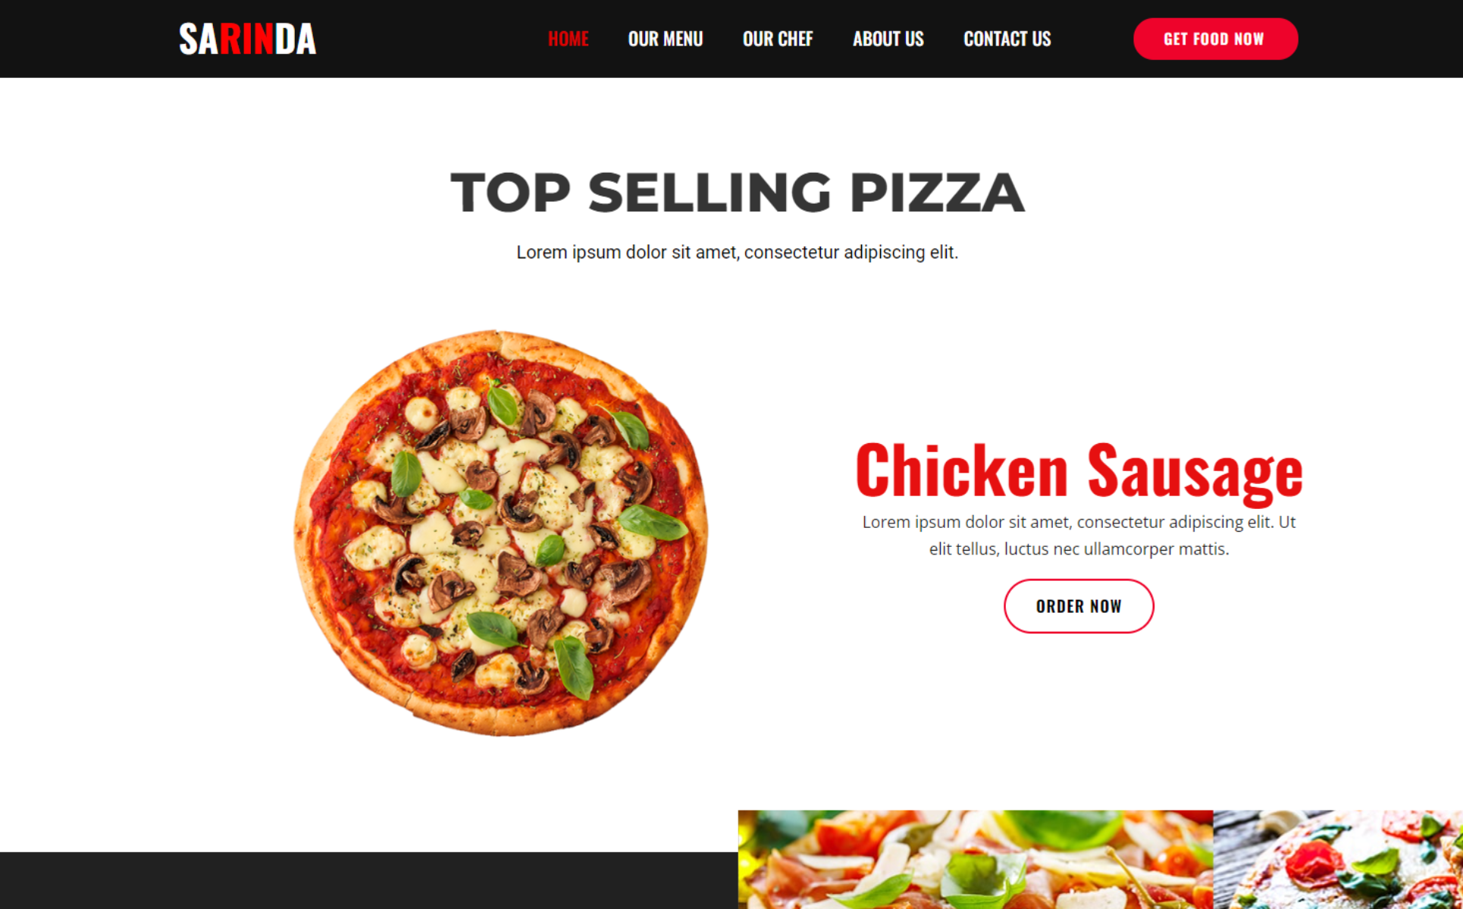Click the dark section band at bottom left

pyautogui.click(x=368, y=880)
